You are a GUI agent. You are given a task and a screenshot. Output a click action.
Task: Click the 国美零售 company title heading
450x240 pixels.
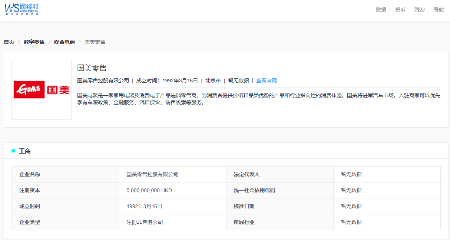pos(92,68)
